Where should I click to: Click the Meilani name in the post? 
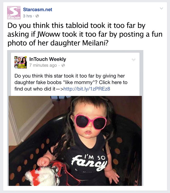[x=95, y=43]
